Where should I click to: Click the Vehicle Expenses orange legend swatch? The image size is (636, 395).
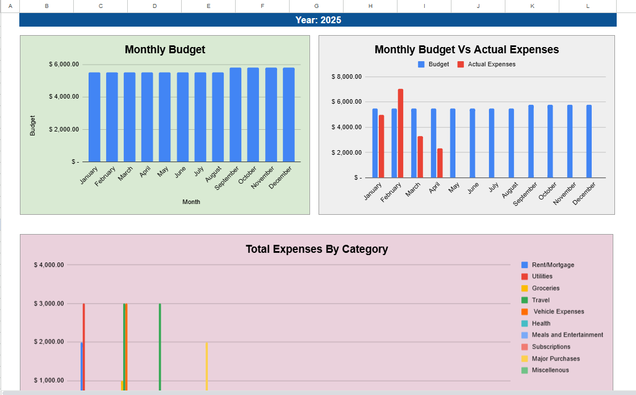point(524,311)
